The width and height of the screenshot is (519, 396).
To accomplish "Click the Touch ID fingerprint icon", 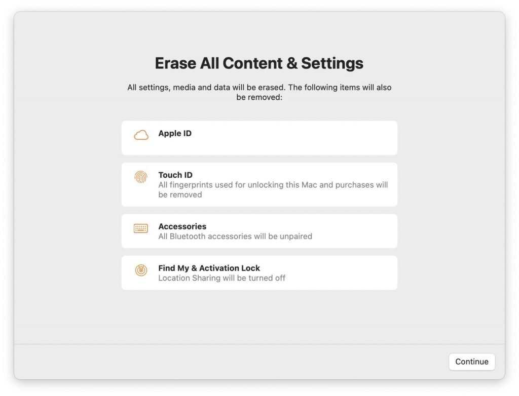I will point(141,177).
